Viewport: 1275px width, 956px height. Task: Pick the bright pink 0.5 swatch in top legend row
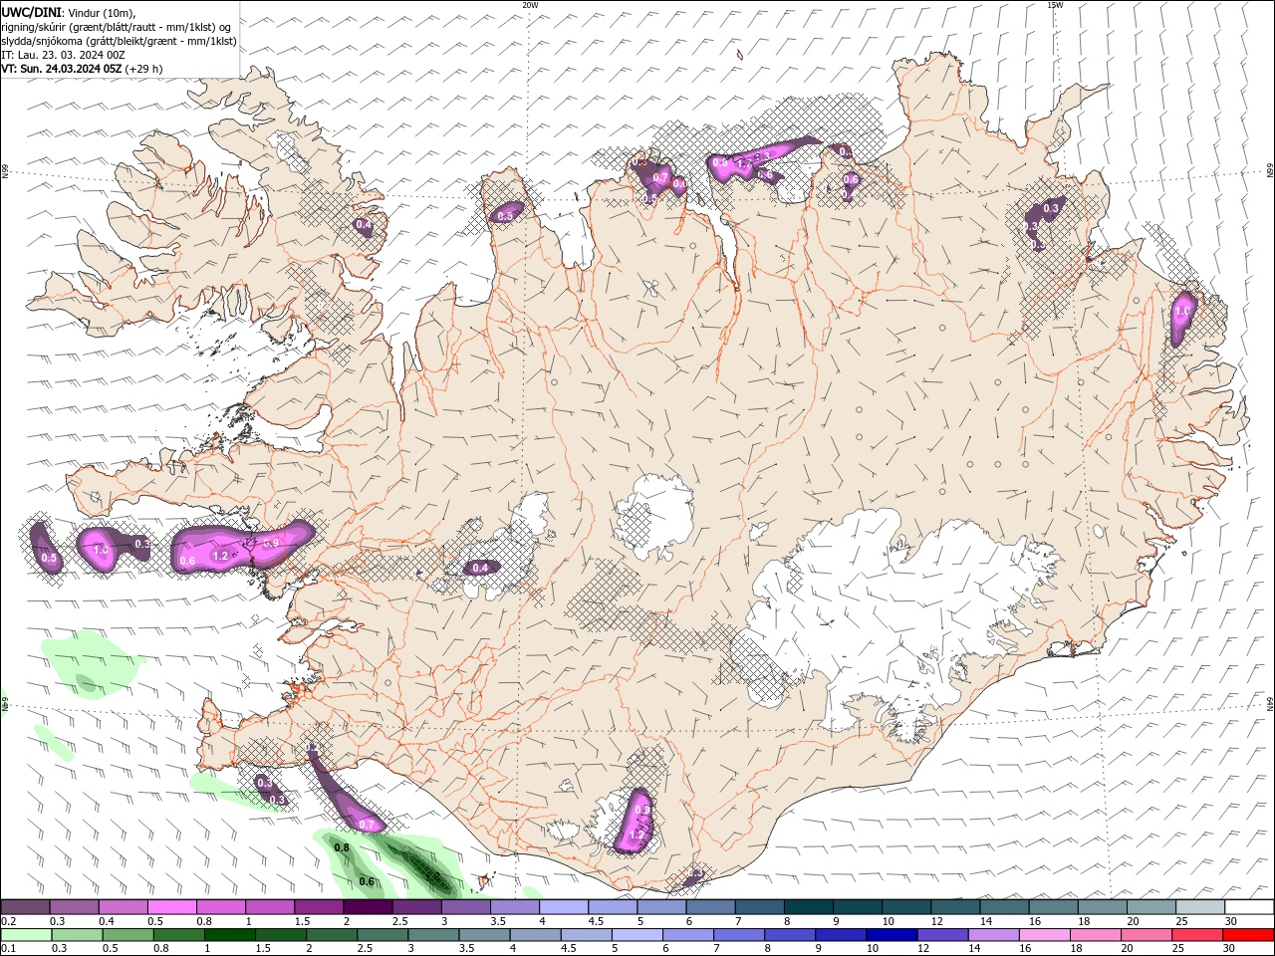pos(172,907)
